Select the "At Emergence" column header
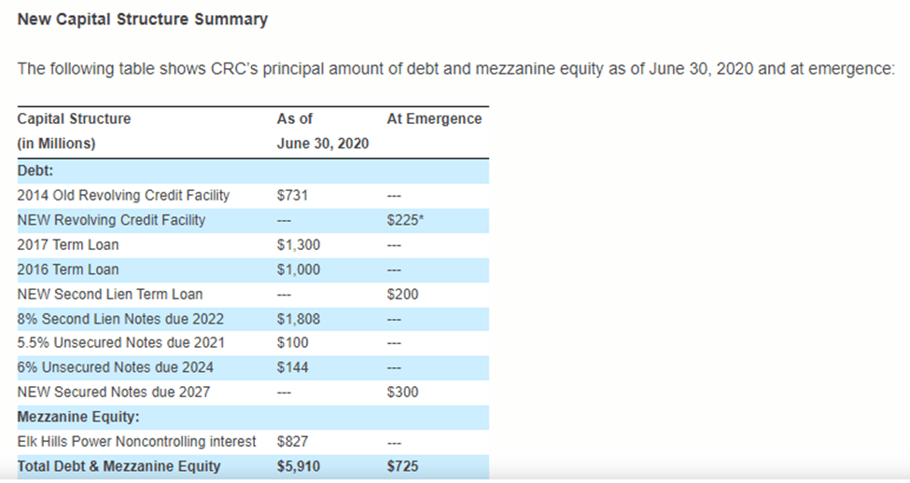The width and height of the screenshot is (910, 483). tap(434, 119)
